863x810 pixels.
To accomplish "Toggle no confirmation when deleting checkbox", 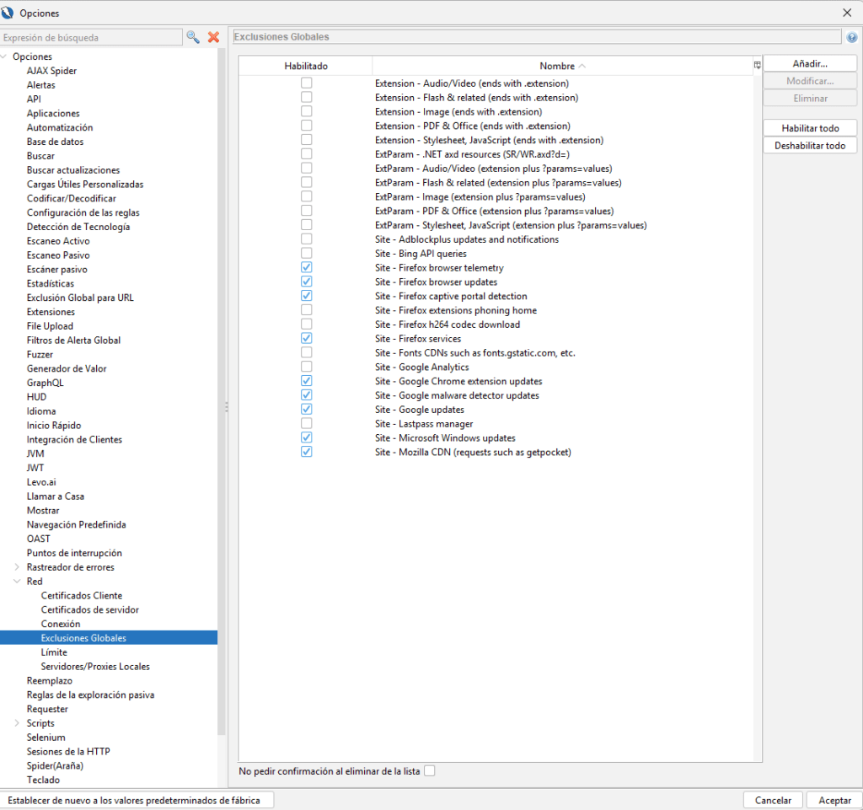I will [x=430, y=770].
